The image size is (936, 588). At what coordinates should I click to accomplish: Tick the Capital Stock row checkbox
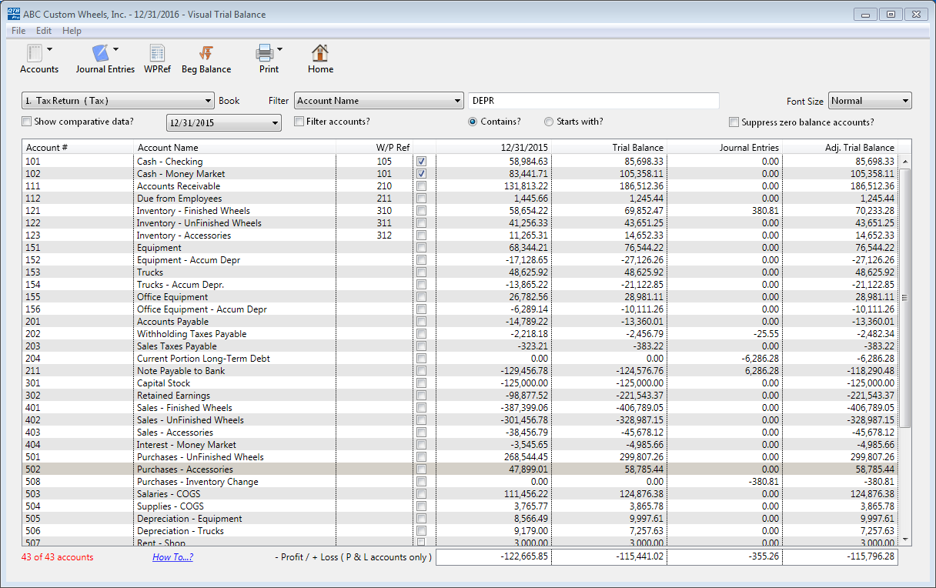421,383
